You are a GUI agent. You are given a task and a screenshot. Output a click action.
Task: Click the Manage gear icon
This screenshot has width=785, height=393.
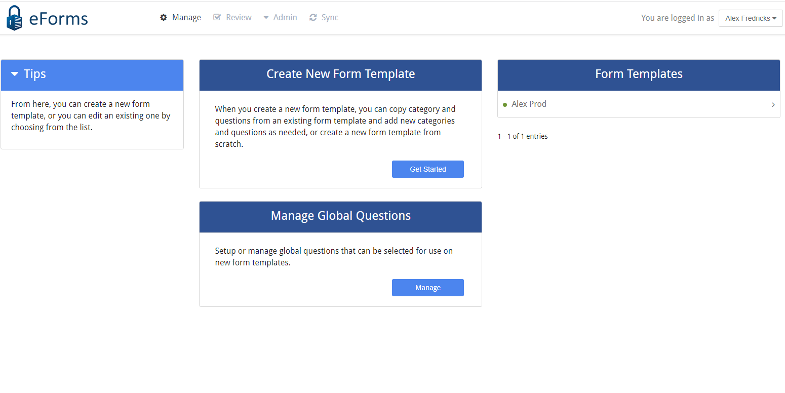[x=164, y=18]
